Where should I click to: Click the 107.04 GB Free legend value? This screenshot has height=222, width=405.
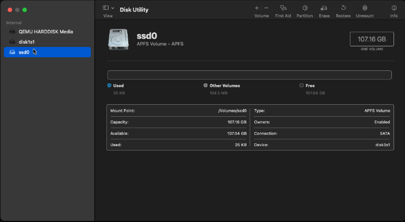click(x=315, y=93)
